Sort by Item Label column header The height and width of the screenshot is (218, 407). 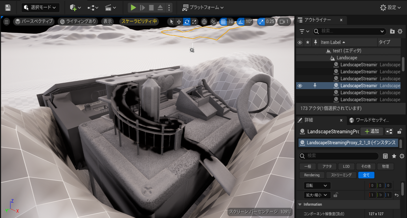coord(348,42)
